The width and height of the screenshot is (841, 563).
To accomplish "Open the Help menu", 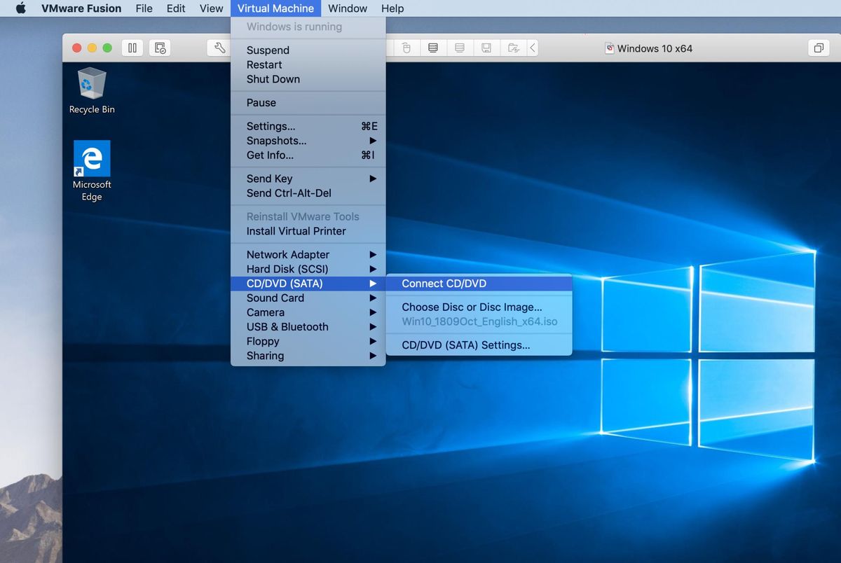I will [x=392, y=8].
